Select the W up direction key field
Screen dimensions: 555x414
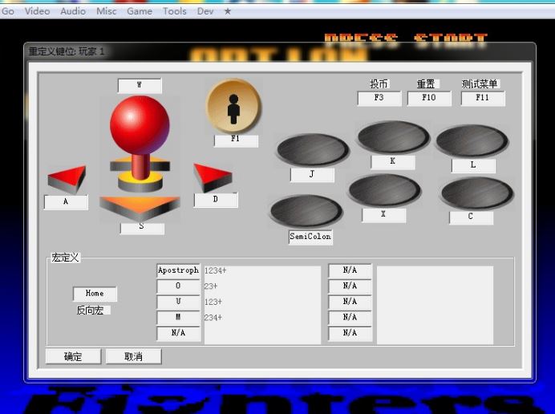pyautogui.click(x=140, y=85)
